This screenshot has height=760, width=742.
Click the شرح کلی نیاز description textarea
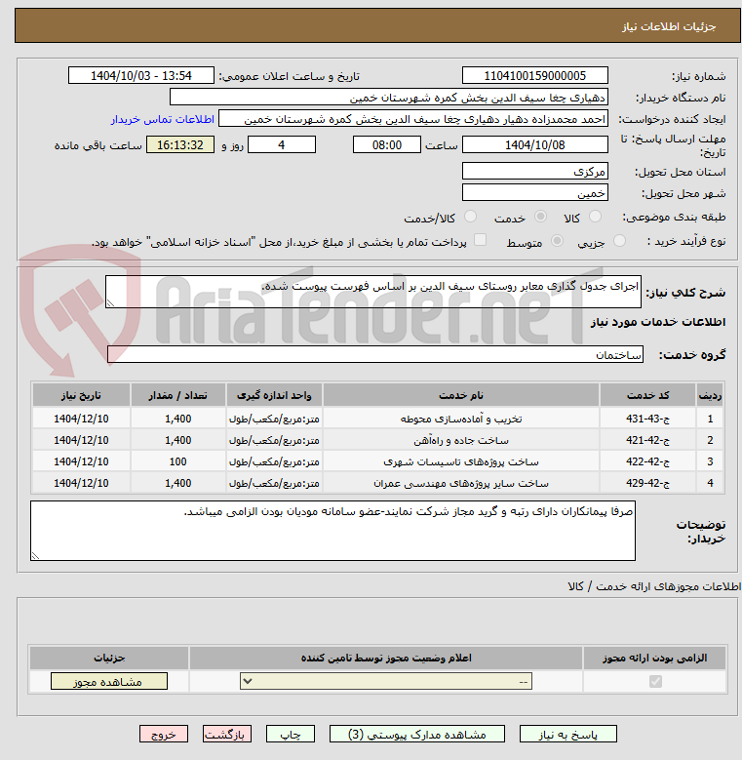pyautogui.click(x=373, y=292)
